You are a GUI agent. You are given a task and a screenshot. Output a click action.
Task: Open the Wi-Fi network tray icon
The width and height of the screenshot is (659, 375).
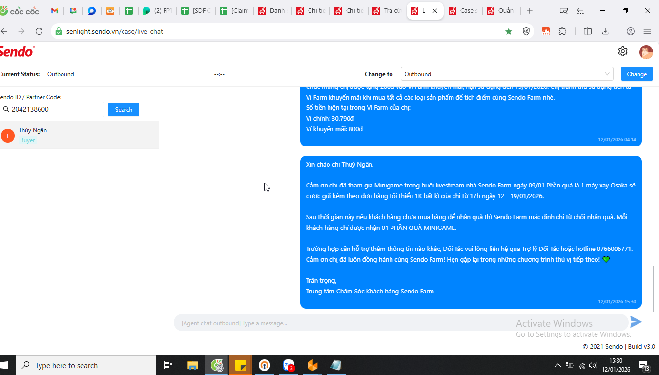(x=582, y=365)
